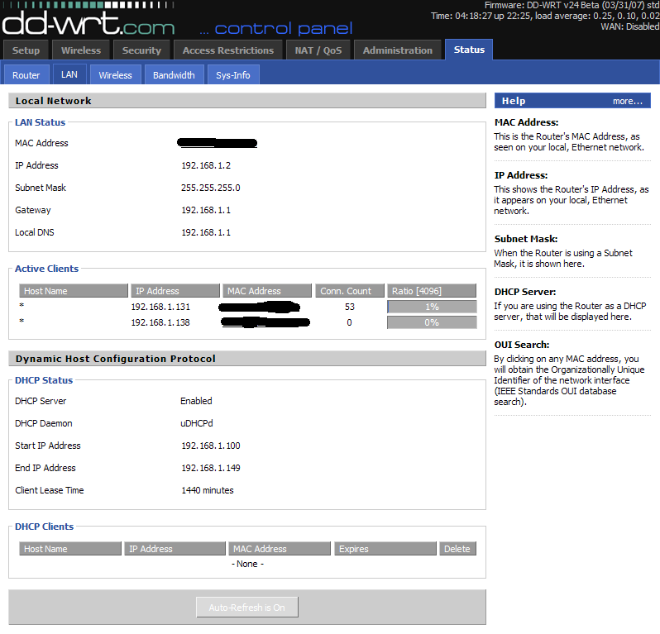Viewport: 660px width, 634px height.
Task: Click DHCP Clients MAC Address column header
Action: pos(280,549)
